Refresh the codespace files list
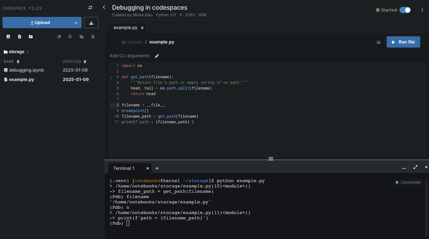This screenshot has height=239, width=429. point(90,8)
